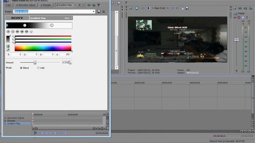Click the keyframe timeline horizontal scrollbar

[x=65, y=129]
